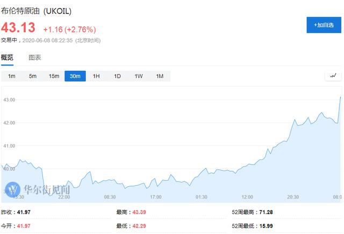The image size is (344, 234).
Task: Click the 今开 value 41.97
Action: [x=24, y=226]
